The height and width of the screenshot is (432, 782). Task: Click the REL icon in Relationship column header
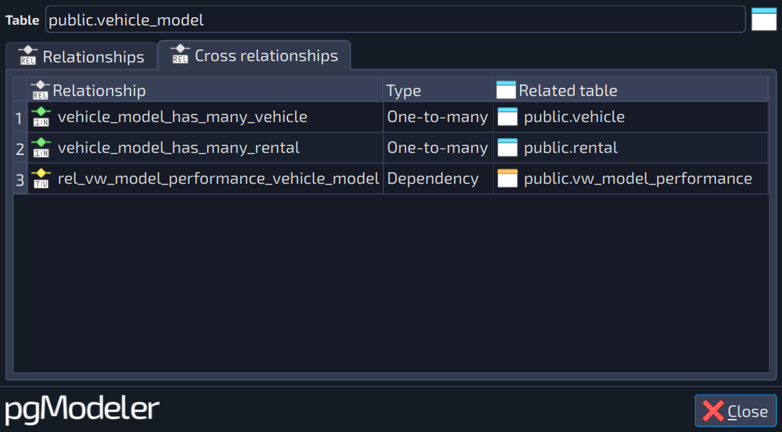[40, 91]
